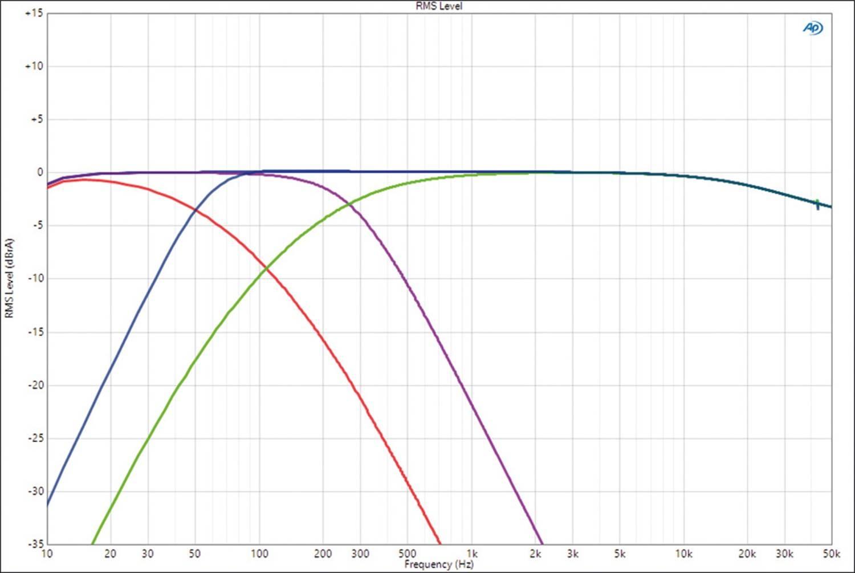Image resolution: width=855 pixels, height=573 pixels.
Task: Click the '+15' y-axis value
Action: (x=34, y=13)
